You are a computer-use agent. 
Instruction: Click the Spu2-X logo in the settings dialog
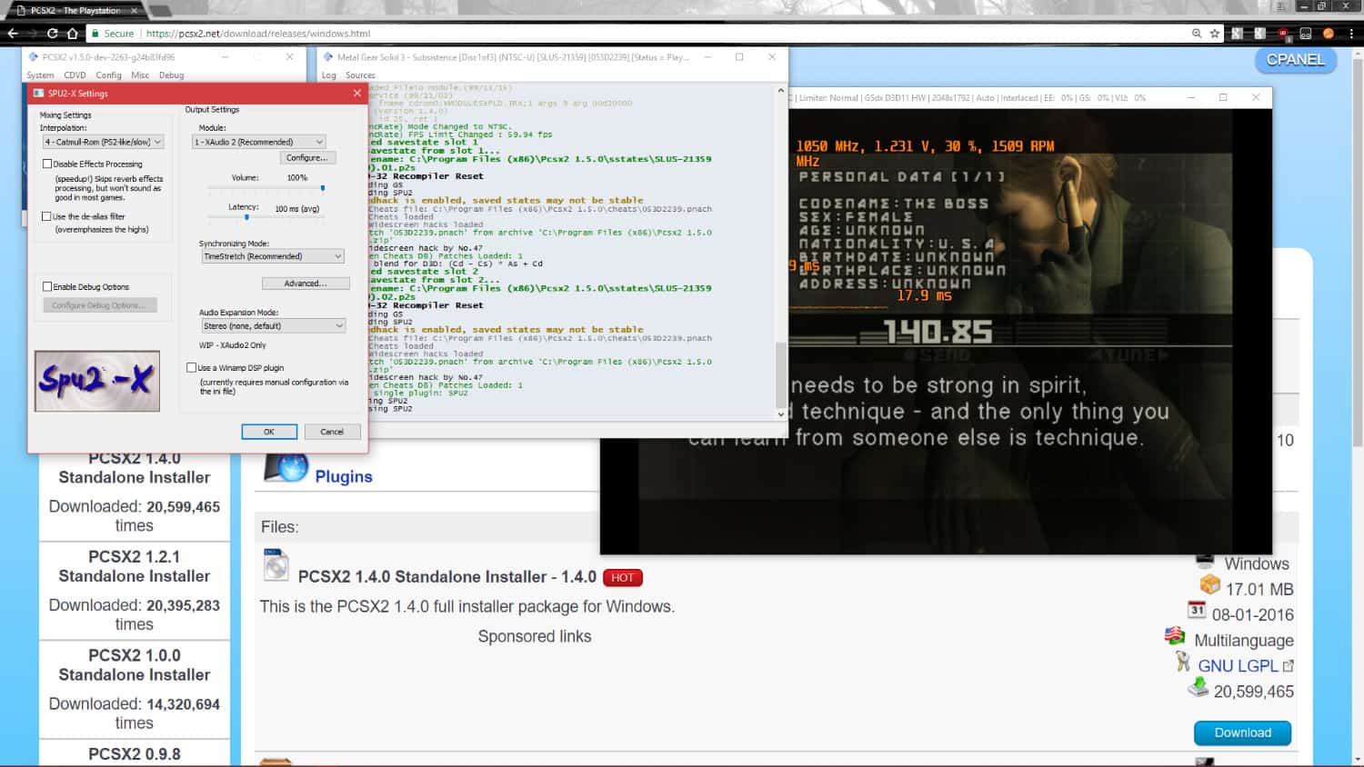(x=95, y=381)
